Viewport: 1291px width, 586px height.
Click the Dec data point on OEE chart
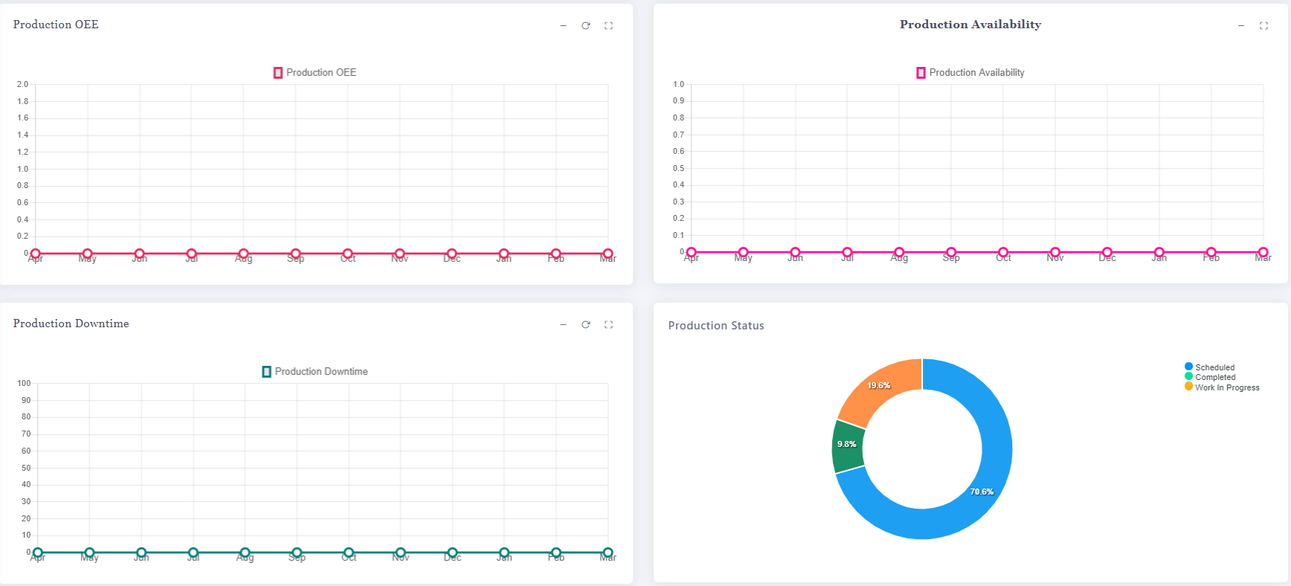pos(452,254)
